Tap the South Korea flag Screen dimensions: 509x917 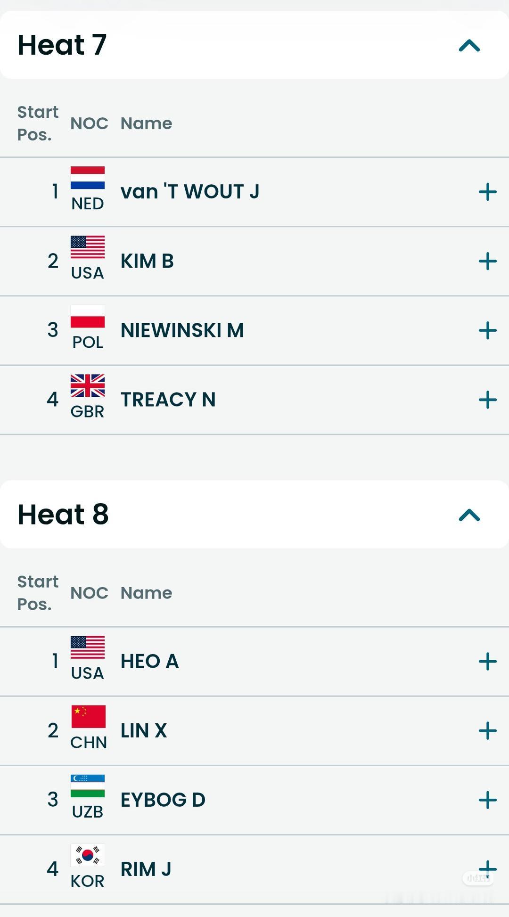(88, 855)
